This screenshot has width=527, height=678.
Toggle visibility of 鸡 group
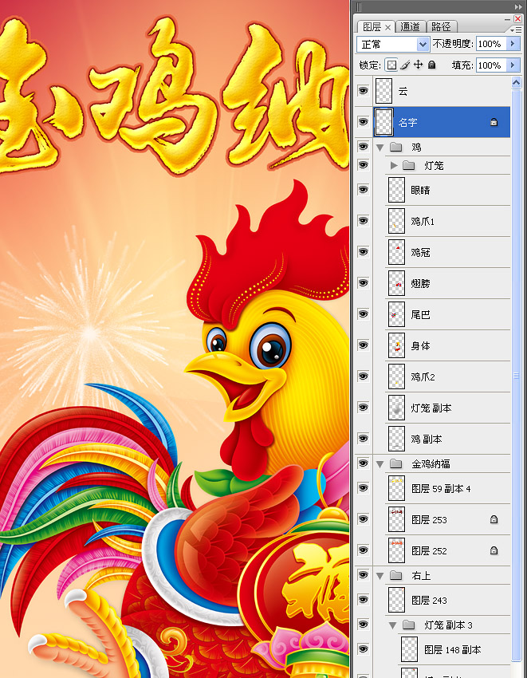tap(363, 147)
